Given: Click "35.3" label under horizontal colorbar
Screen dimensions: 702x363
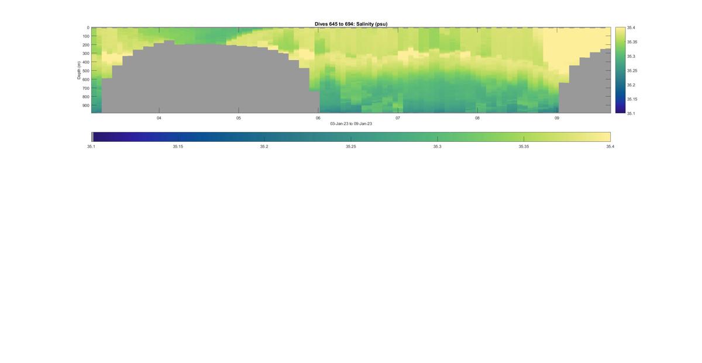Looking at the screenshot, I should [x=438, y=147].
